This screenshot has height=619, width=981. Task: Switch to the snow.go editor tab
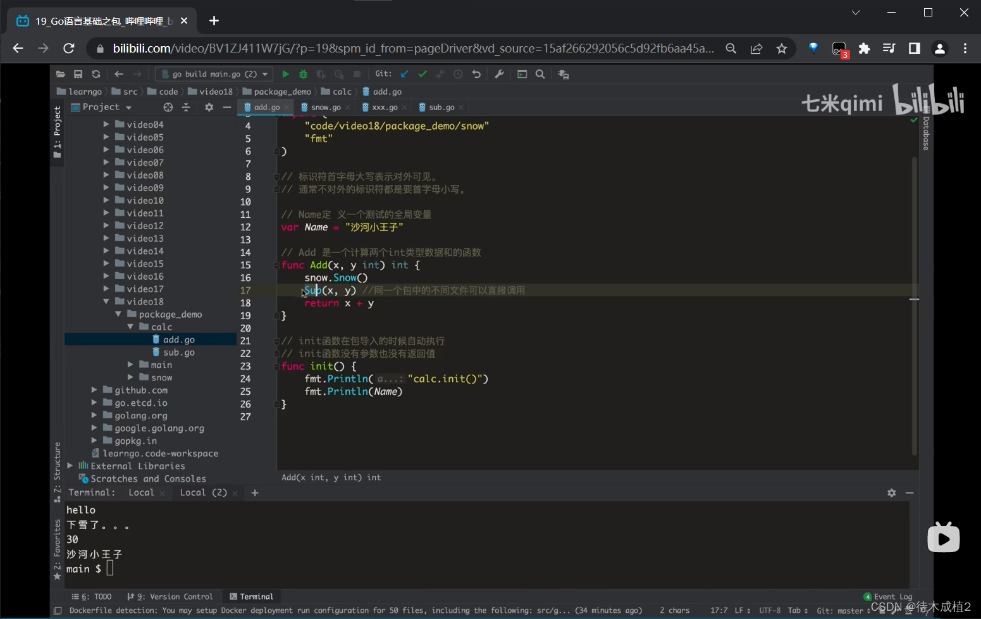(x=326, y=107)
